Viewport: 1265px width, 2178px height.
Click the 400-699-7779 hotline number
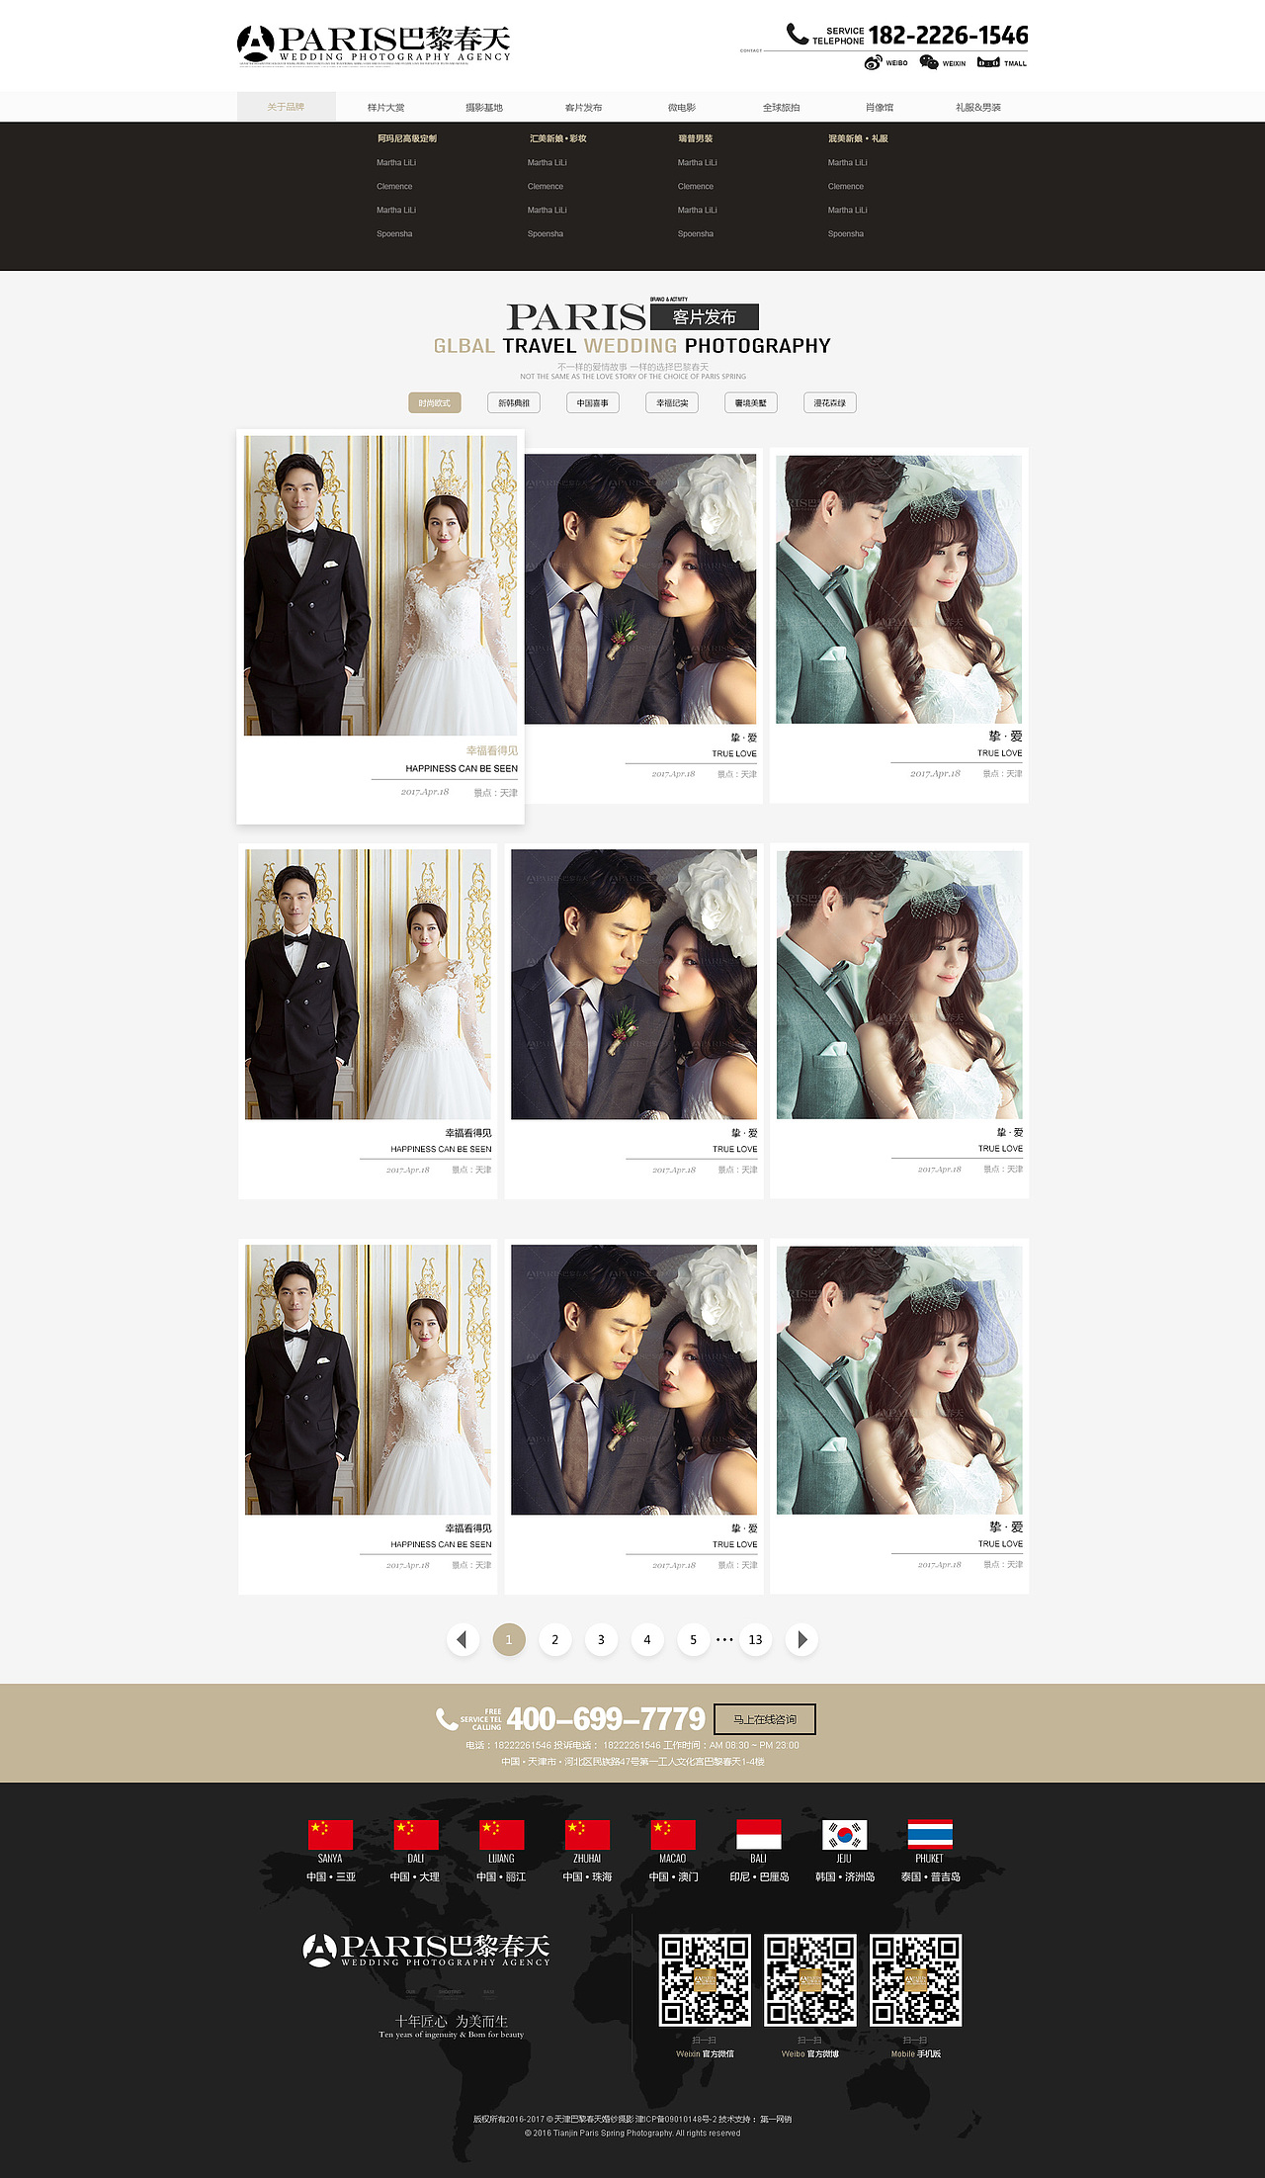[606, 1719]
